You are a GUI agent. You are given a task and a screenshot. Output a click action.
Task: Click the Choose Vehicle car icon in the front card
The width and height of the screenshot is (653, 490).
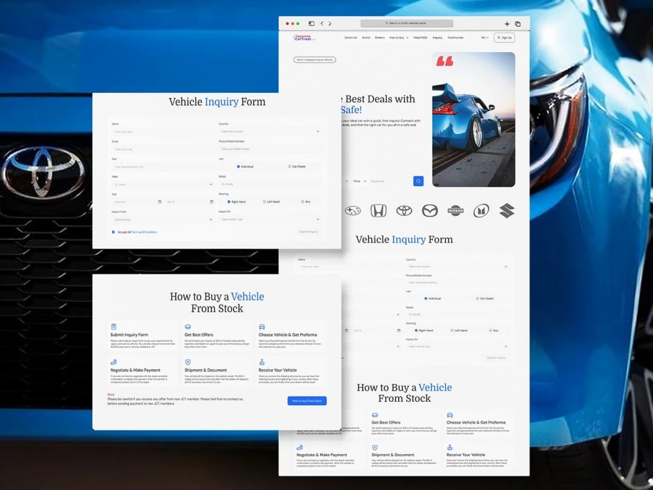click(262, 327)
